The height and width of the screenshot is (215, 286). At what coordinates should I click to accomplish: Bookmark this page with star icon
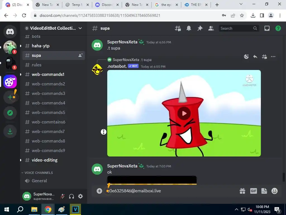[242, 16]
